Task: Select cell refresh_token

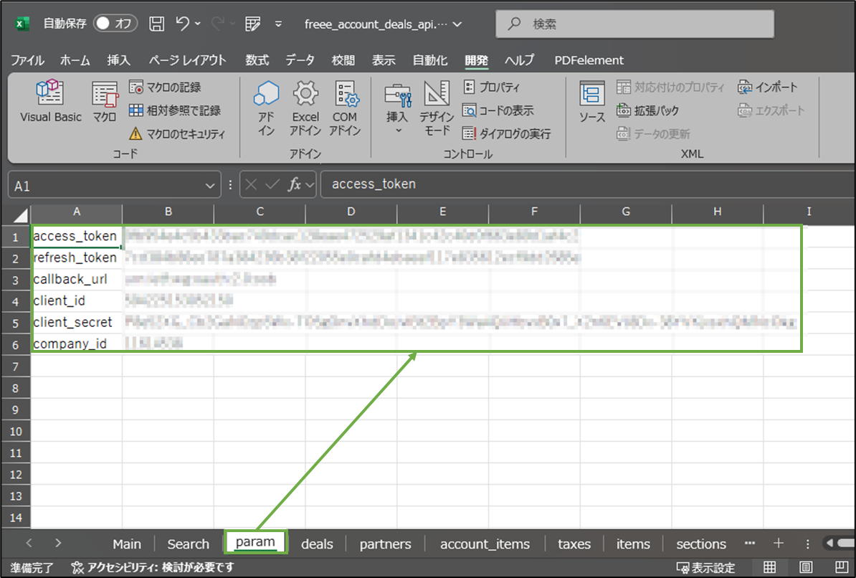Action: tap(76, 257)
